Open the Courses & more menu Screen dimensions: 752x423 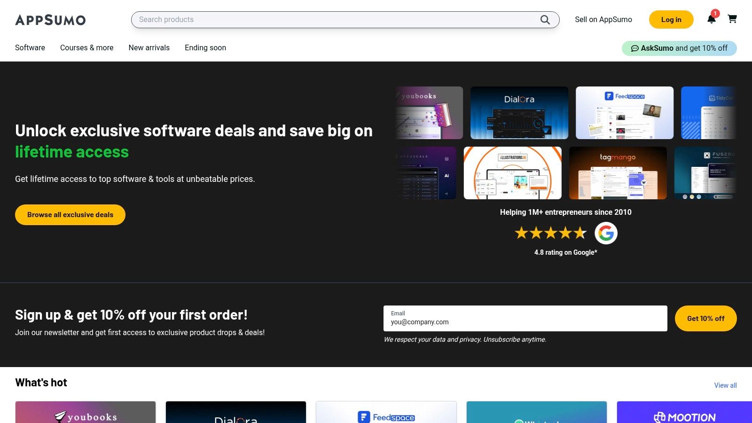click(x=86, y=47)
